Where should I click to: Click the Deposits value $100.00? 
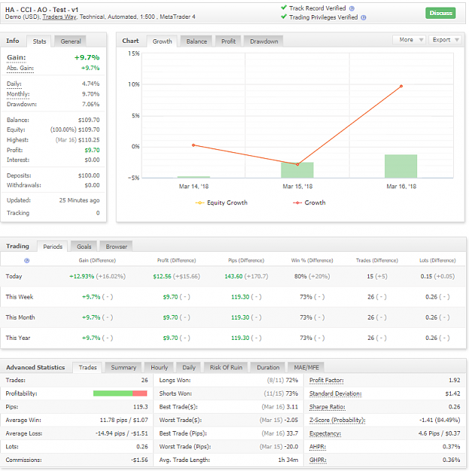[89, 176]
